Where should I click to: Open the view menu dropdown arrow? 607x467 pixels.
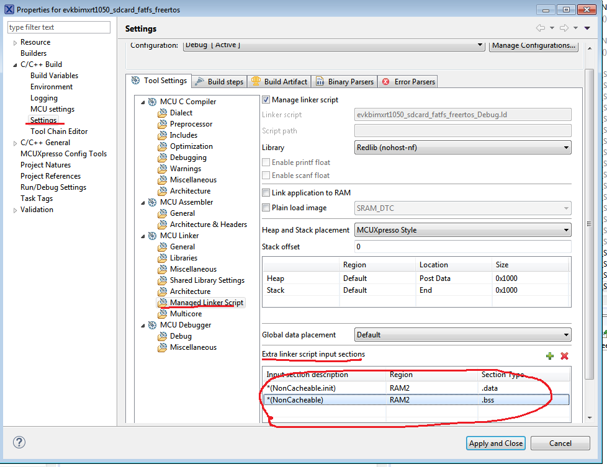587,29
